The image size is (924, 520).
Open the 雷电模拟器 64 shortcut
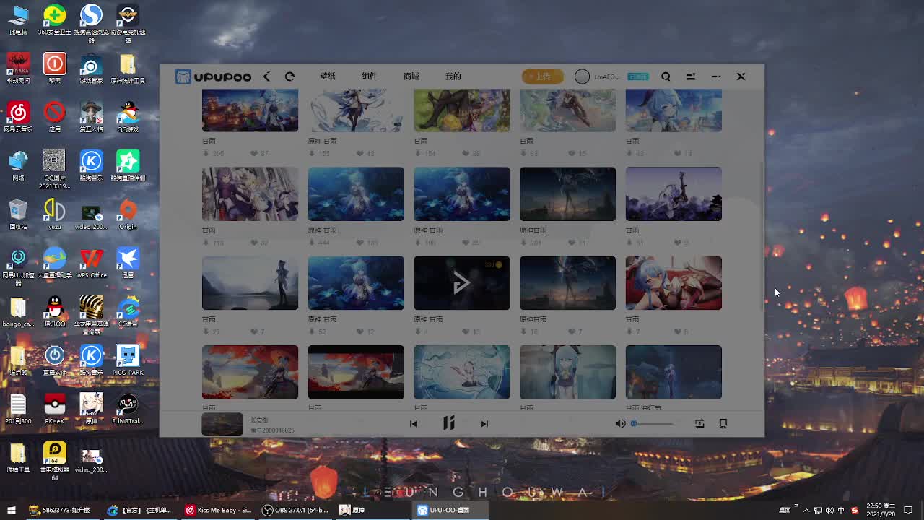pyautogui.click(x=54, y=460)
